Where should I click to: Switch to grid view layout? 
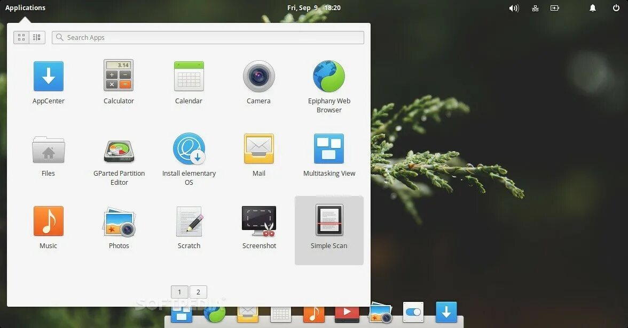21,37
